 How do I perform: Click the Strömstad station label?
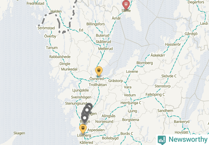point(46,28)
